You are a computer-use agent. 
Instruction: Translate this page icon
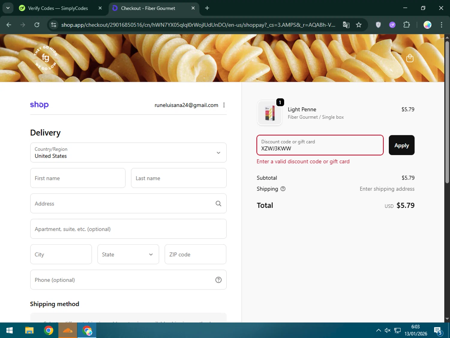(346, 25)
